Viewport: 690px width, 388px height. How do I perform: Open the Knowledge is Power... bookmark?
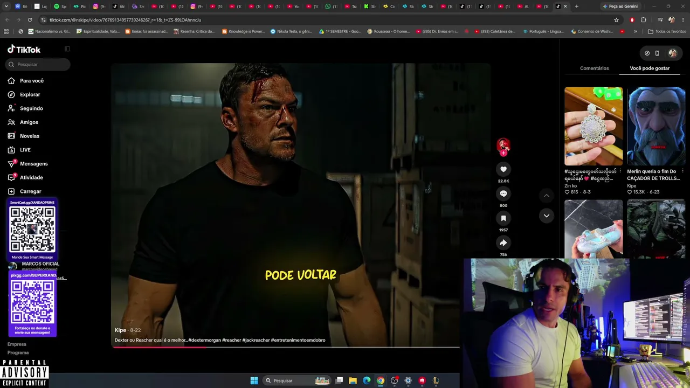[x=243, y=31]
